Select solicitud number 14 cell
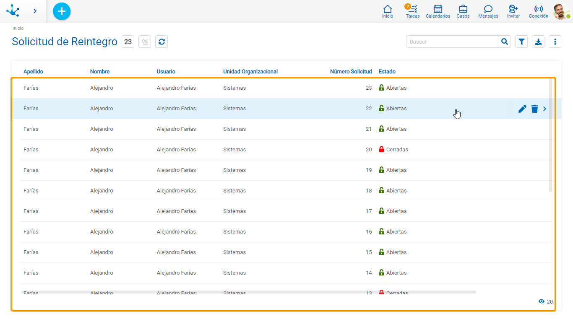 369,273
